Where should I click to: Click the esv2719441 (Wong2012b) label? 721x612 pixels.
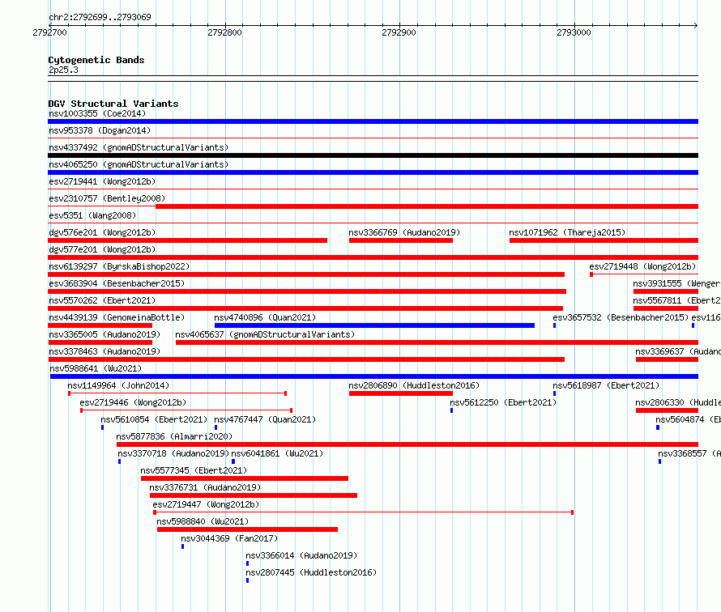[102, 181]
